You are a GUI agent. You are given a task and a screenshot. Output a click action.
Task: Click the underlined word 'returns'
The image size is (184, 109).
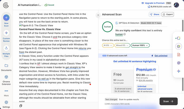point(82,48)
